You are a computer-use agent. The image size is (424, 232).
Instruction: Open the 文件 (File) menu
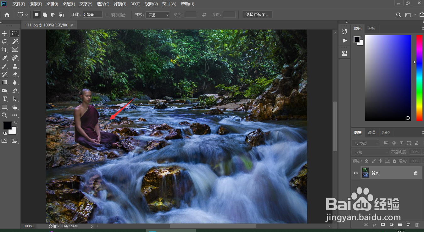(19, 4)
